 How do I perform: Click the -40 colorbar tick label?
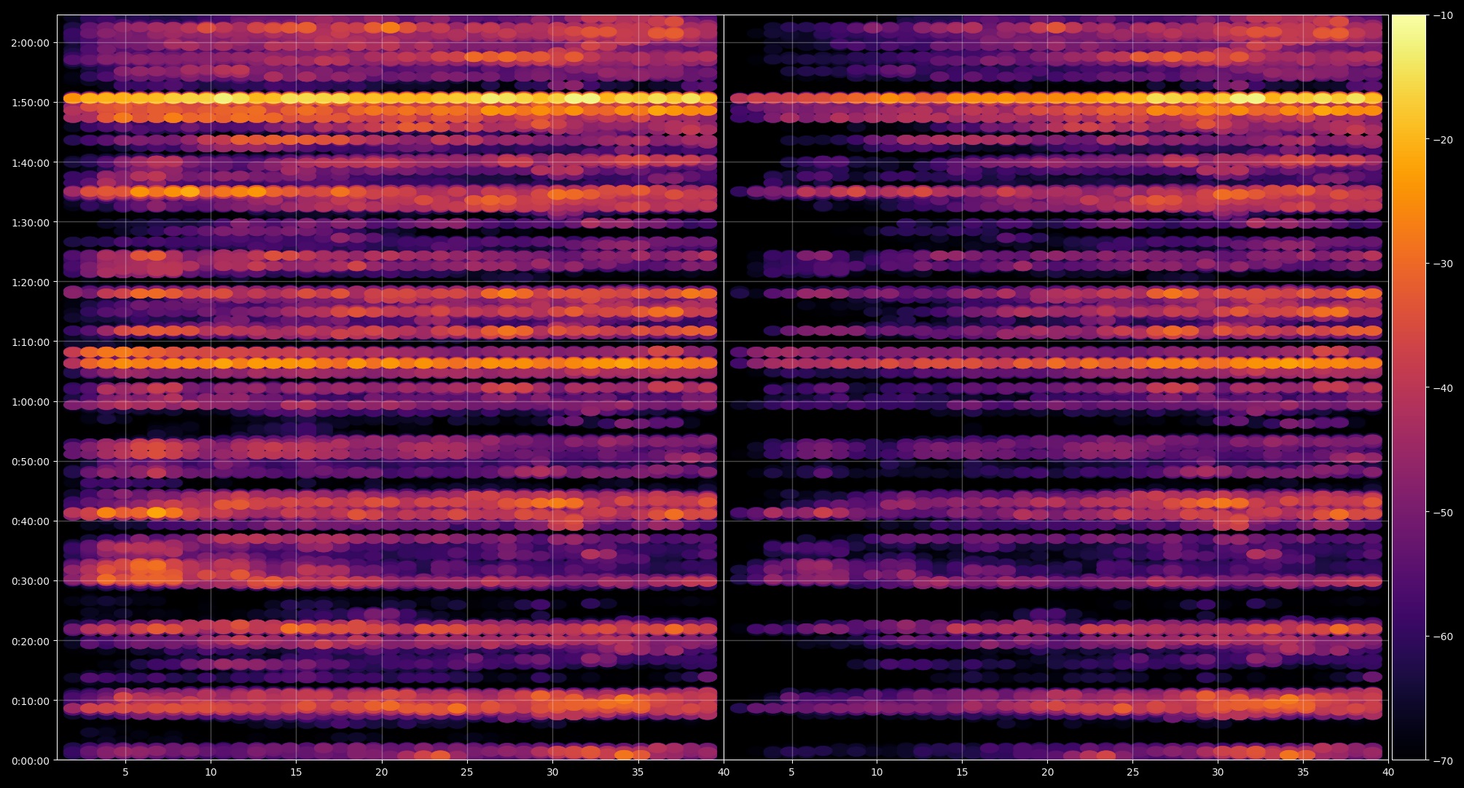(x=1443, y=388)
